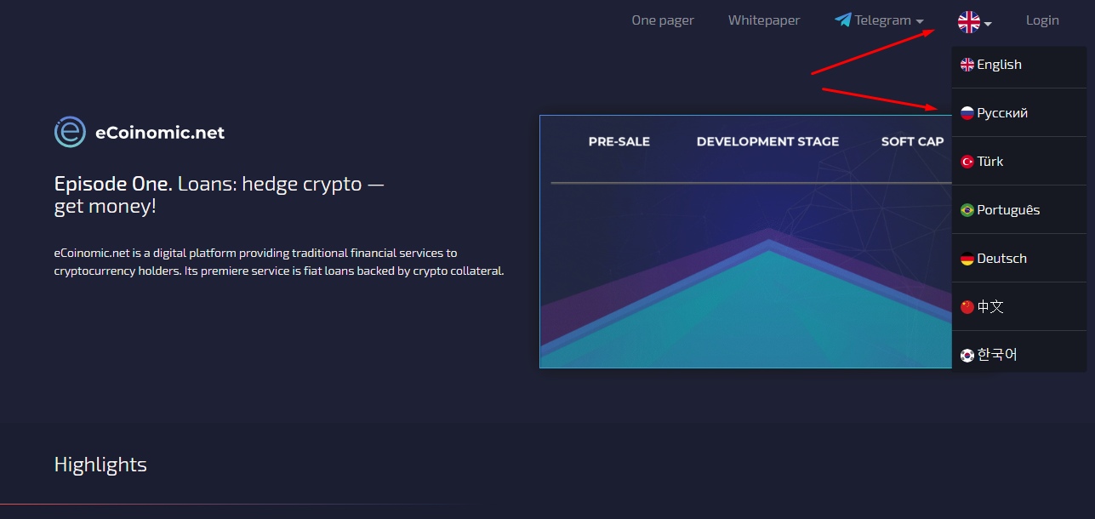Viewport: 1095px width, 519px height.
Task: Click the Turkish flag icon
Action: tap(967, 162)
